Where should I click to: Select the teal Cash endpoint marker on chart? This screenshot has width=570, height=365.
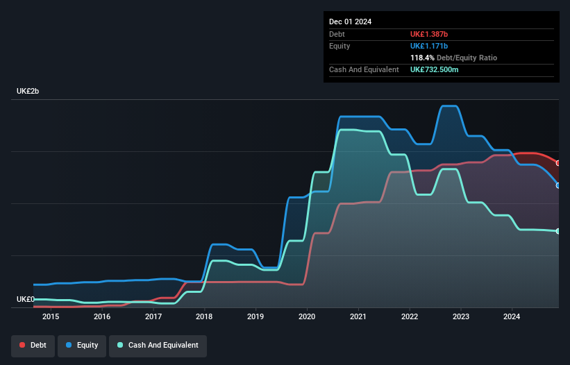[558, 231]
